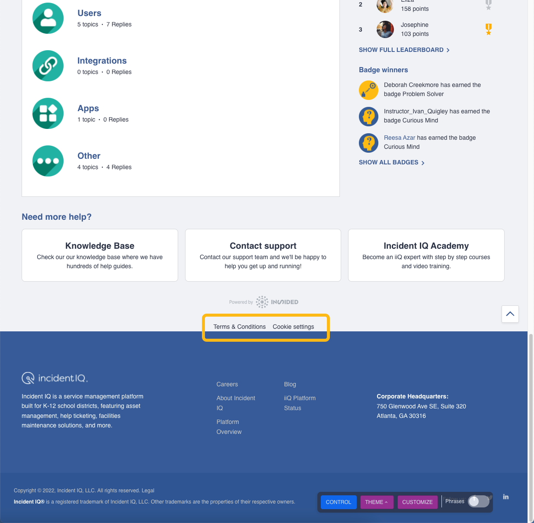Screen dimensions: 534x523
Task: Open the Users category icon
Action: point(48,18)
